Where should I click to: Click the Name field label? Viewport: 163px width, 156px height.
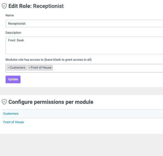tap(10, 15)
